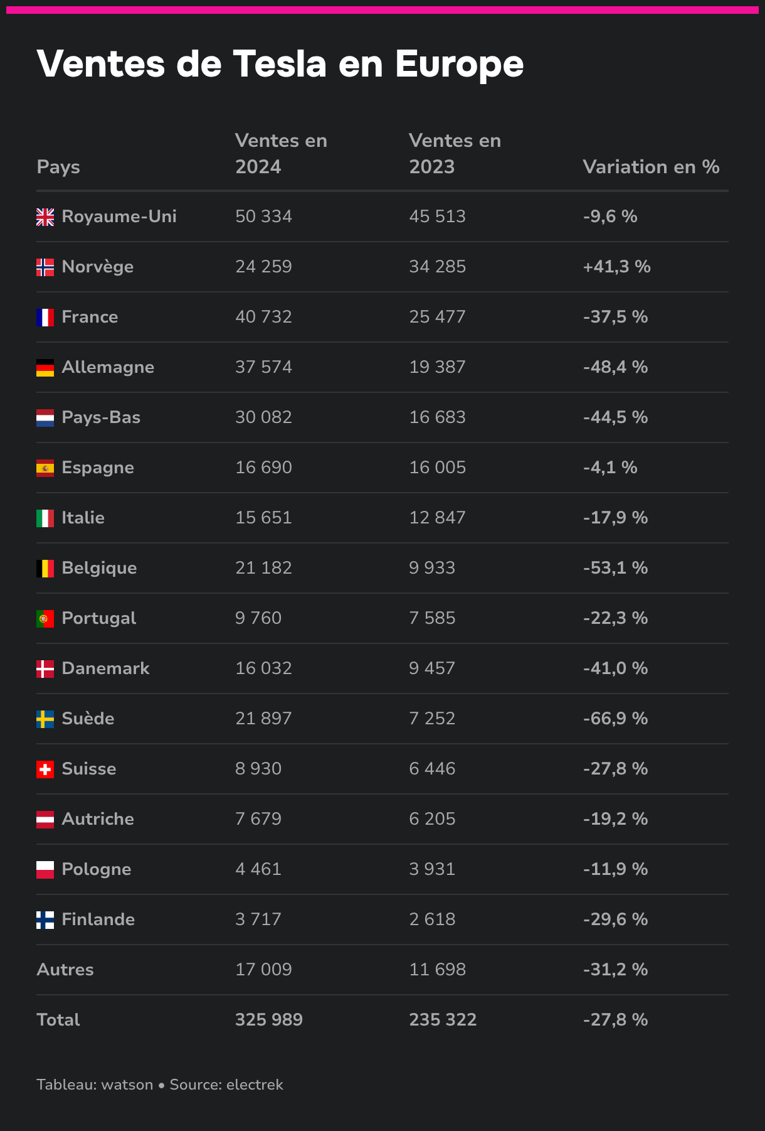Click the Swiss flag icon
This screenshot has height=1131, width=765.
pos(45,769)
